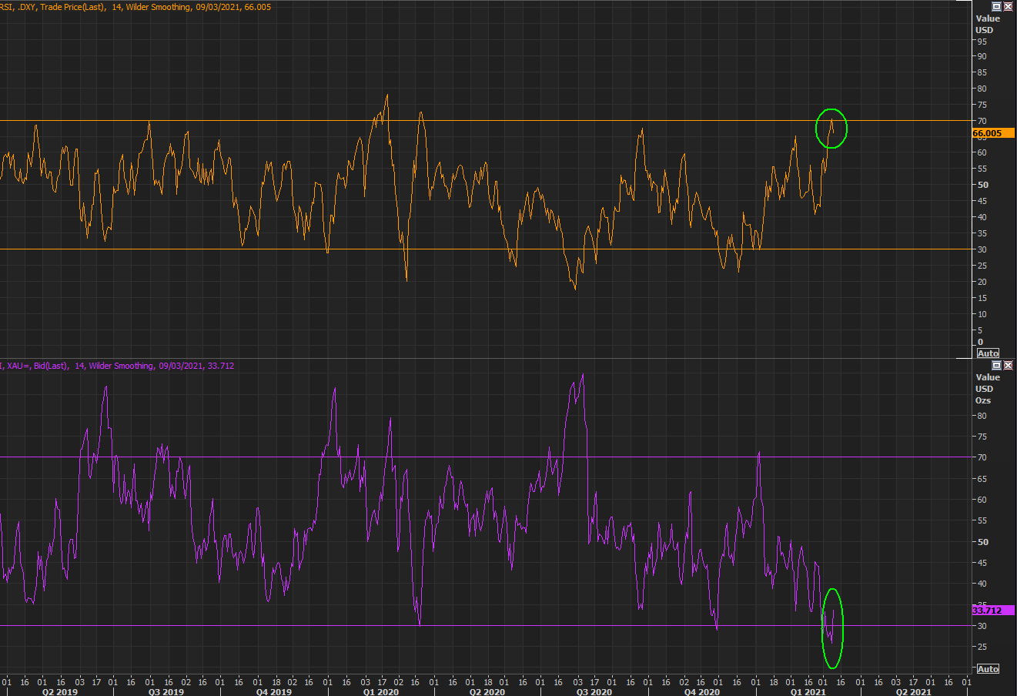Select the DXY RSI legend text
This screenshot has width=1017, height=696.
pos(135,7)
